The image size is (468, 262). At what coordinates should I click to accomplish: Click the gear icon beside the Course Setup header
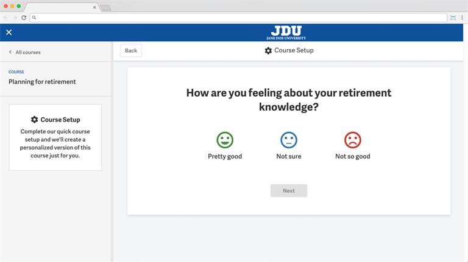click(x=268, y=50)
